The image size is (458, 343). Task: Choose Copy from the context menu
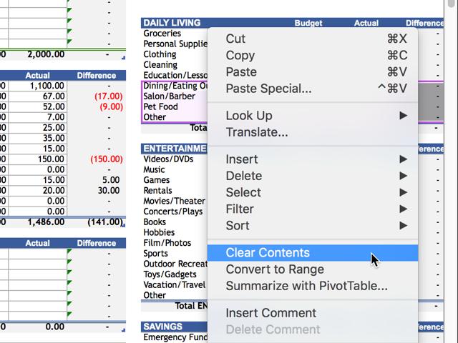coord(313,56)
